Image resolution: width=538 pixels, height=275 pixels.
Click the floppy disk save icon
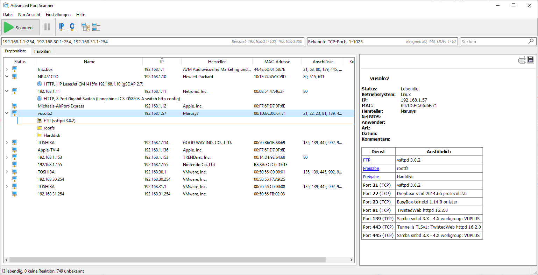[x=531, y=60]
